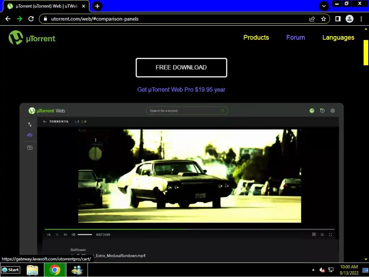Viewport: 369px width, 277px height.
Task: Click the car video frame
Action: point(190,176)
